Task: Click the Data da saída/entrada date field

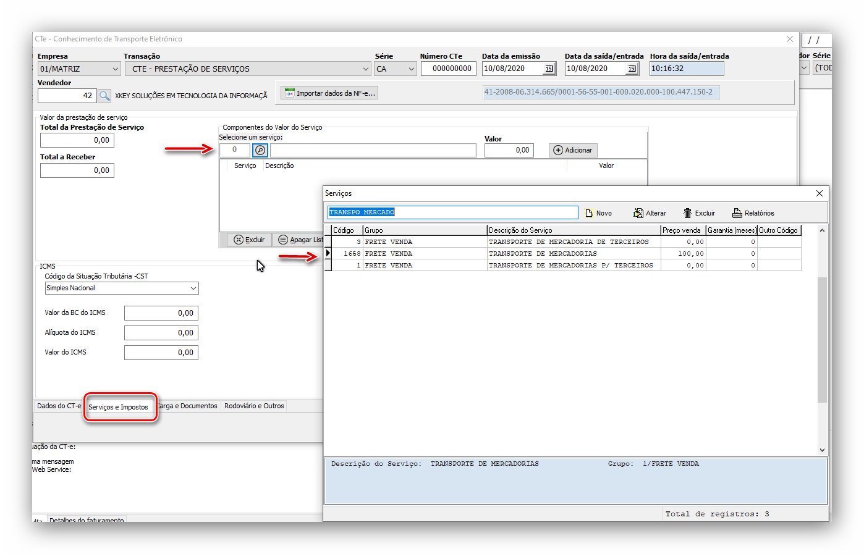Action: [596, 69]
